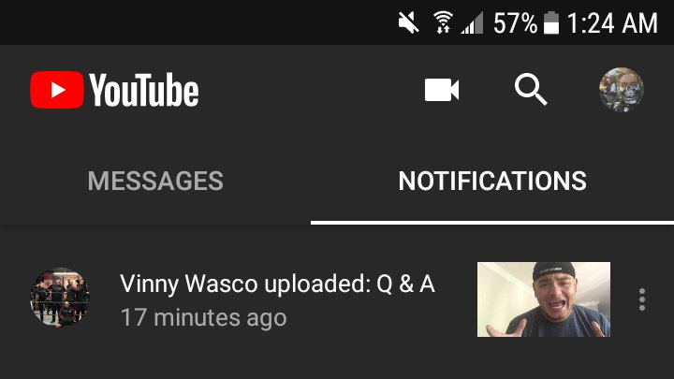Click the red YouTube play logo
The image size is (674, 379).
[x=57, y=90]
